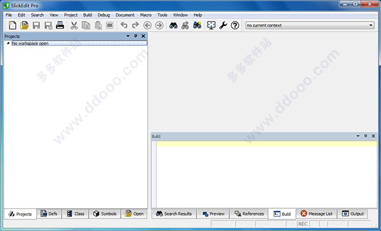The height and width of the screenshot is (231, 381).
Task: Open the Macro menu
Action: pyautogui.click(x=146, y=15)
